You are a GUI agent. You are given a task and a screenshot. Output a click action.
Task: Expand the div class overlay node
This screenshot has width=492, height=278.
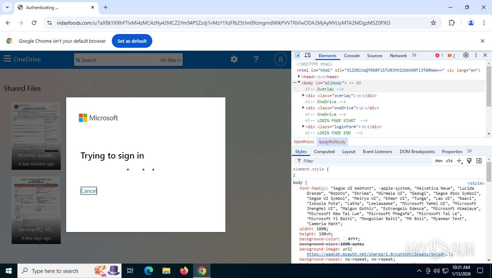pos(303,95)
